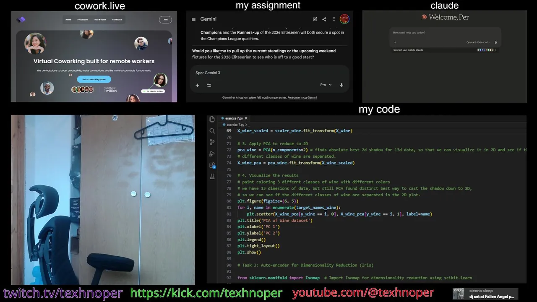Expand the Claude connectors chevron arrow
The image size is (537, 302).
tap(495, 50)
